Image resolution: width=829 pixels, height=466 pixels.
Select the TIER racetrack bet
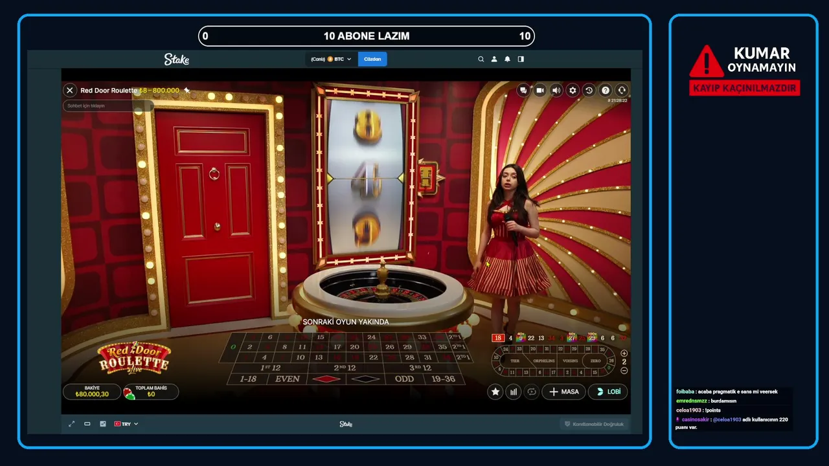tap(515, 361)
